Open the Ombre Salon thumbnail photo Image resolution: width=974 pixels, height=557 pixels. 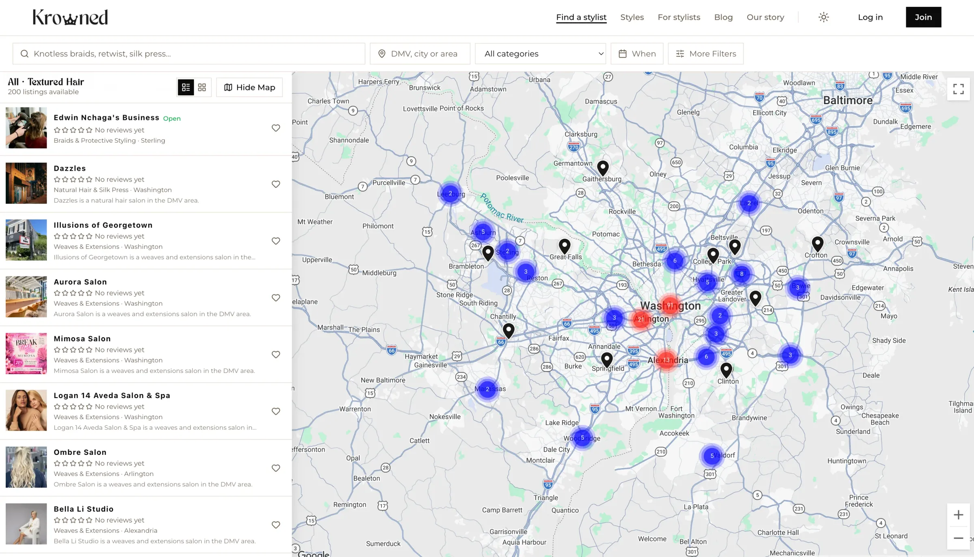click(26, 467)
